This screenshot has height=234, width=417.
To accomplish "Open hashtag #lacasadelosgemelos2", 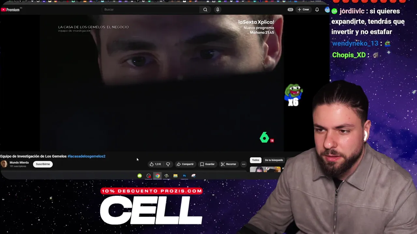I will click(86, 156).
